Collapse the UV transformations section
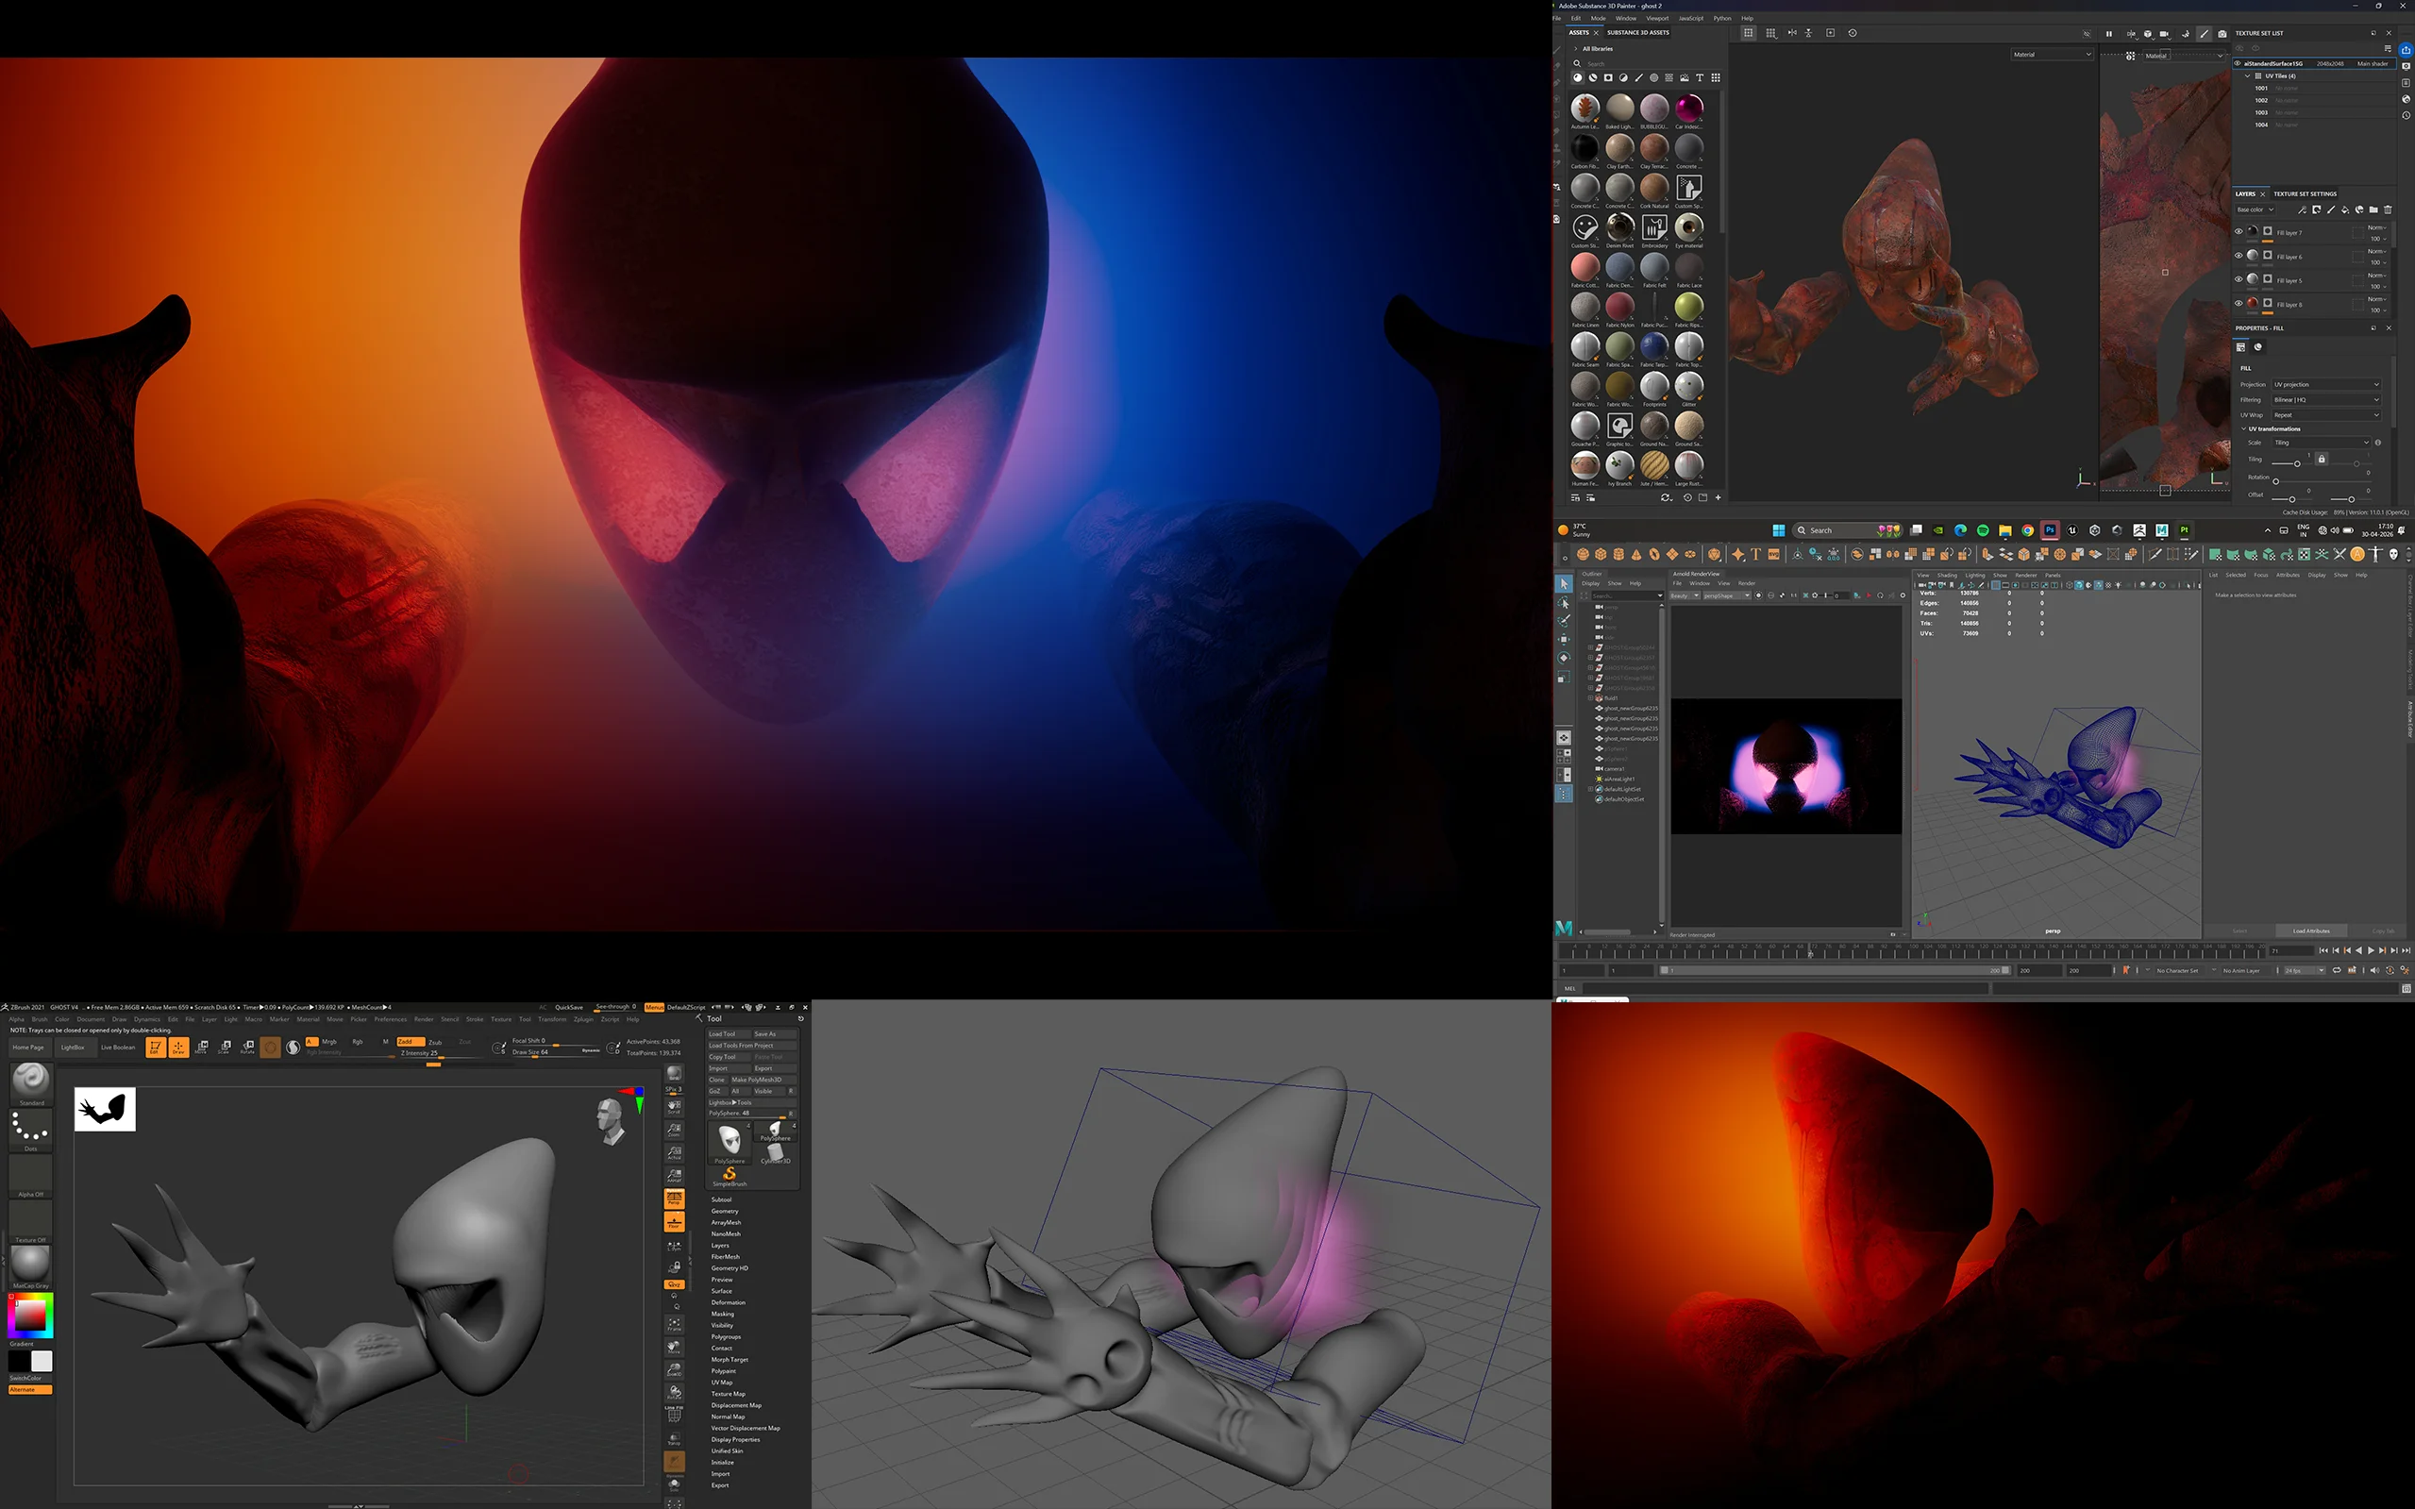Viewport: 2415px width, 1509px height. click(x=2244, y=429)
